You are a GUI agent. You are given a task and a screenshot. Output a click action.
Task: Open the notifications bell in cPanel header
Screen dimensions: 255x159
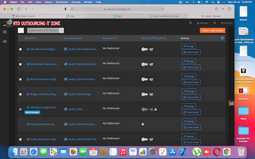pyautogui.click(x=214, y=23)
